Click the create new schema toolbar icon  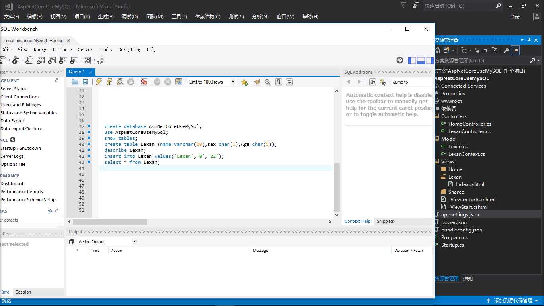[29, 61]
